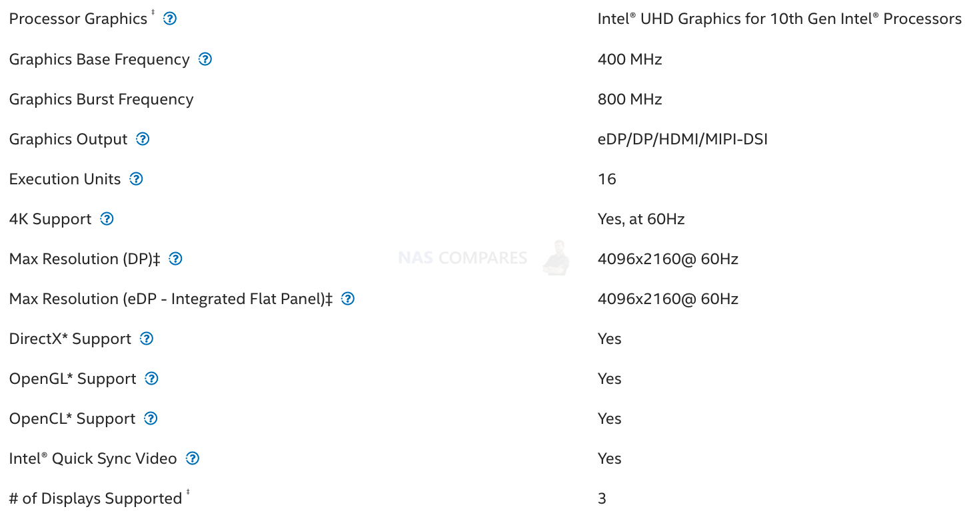Open the eDP Integrated Flat Panel help icon
Image resolution: width=969 pixels, height=515 pixels.
[x=348, y=298]
